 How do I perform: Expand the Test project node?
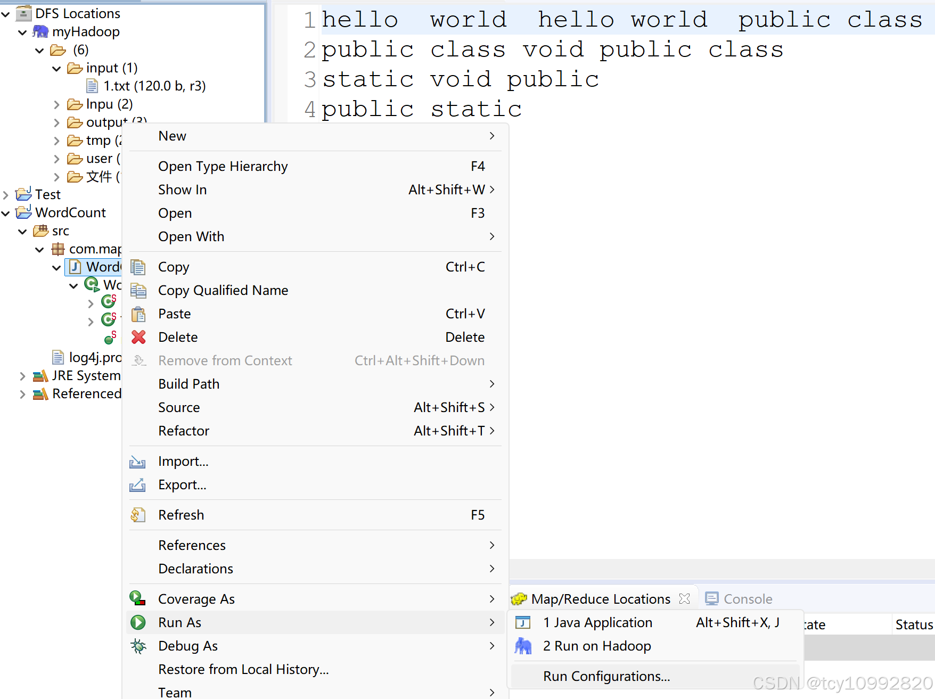(5, 194)
